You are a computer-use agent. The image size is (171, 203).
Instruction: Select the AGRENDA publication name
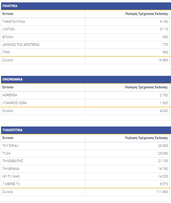pyautogui.click(x=10, y=95)
